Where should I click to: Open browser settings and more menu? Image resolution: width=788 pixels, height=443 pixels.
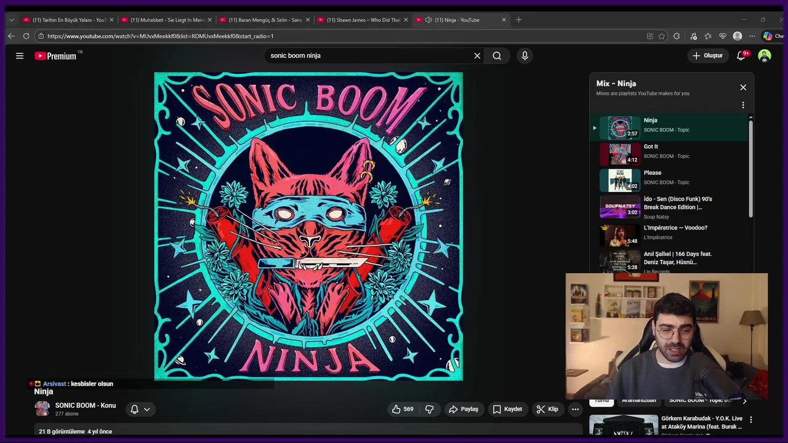coord(752,36)
